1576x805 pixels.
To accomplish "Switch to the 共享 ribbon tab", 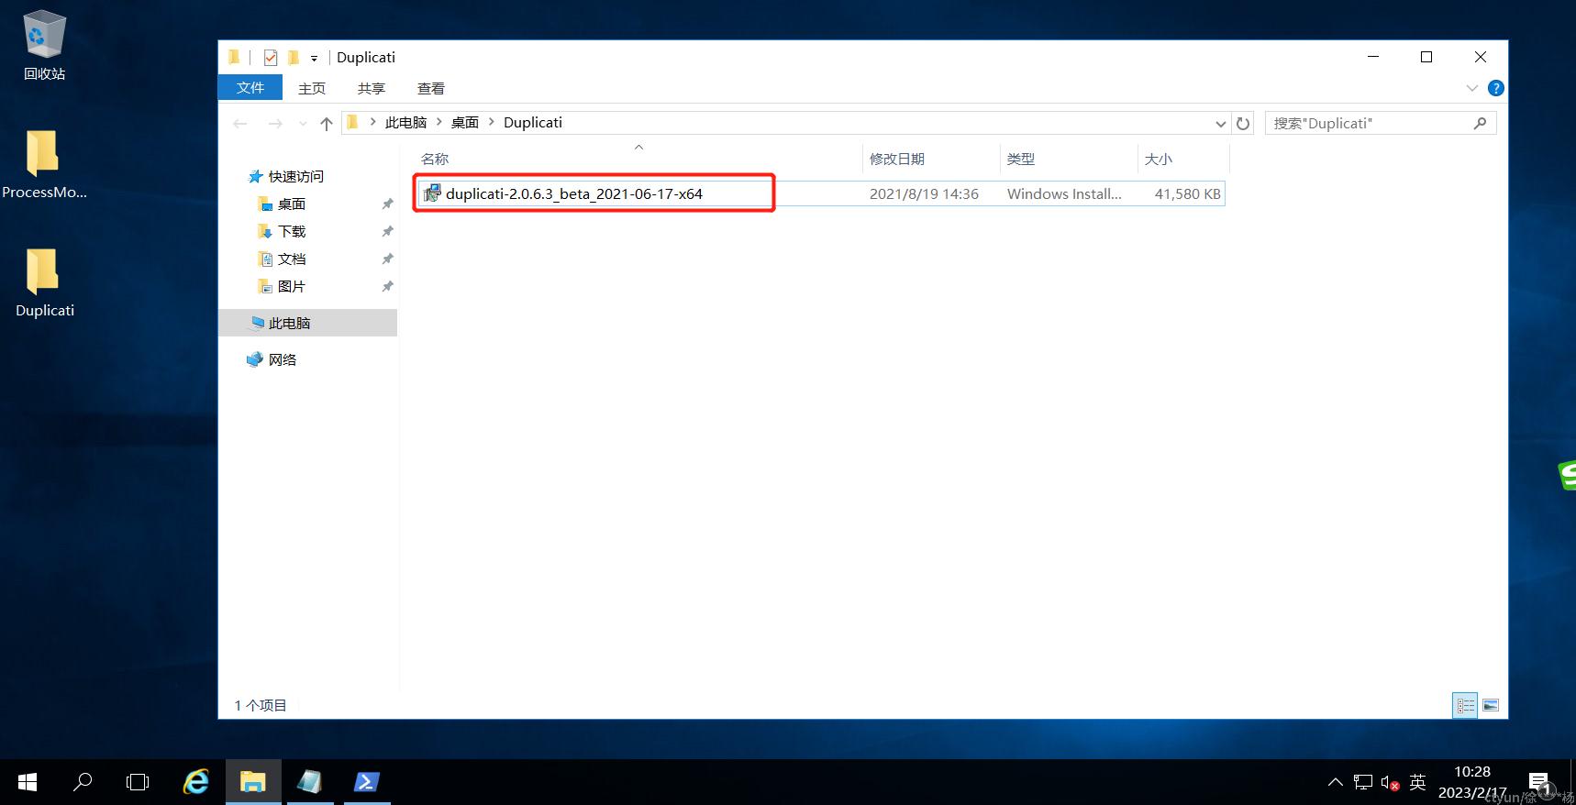I will point(372,88).
